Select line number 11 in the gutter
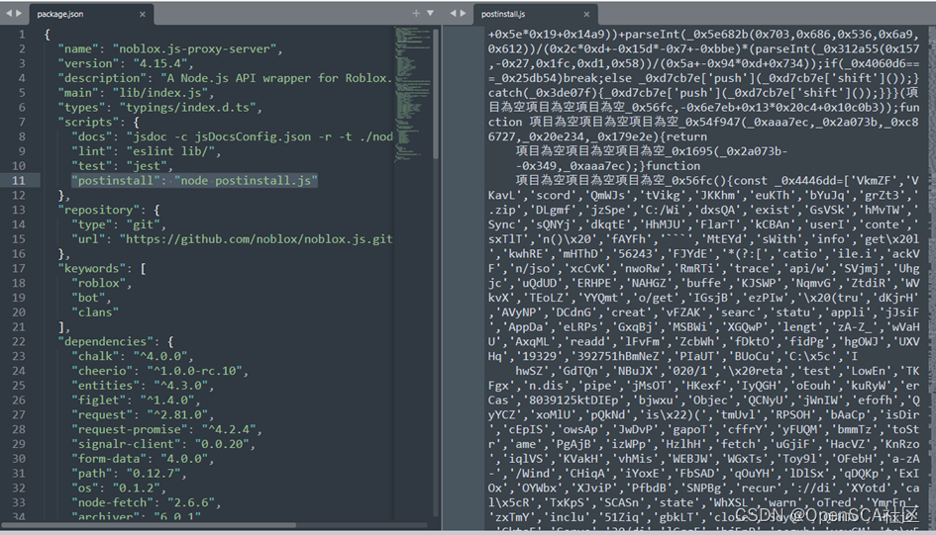Image resolution: width=936 pixels, height=535 pixels. 19,181
